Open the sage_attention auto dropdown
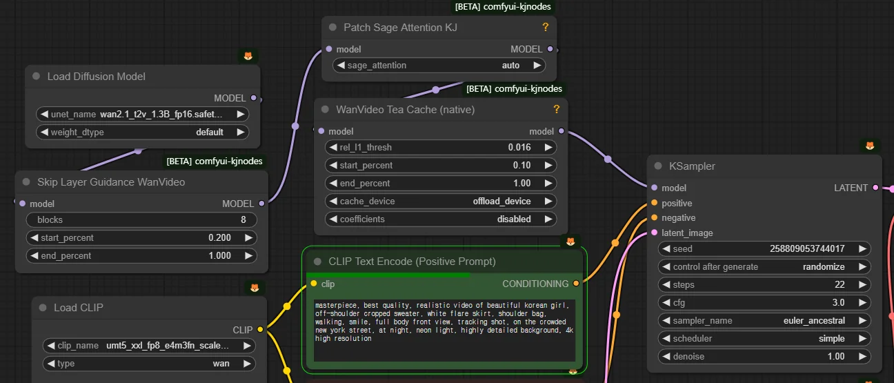 point(439,66)
